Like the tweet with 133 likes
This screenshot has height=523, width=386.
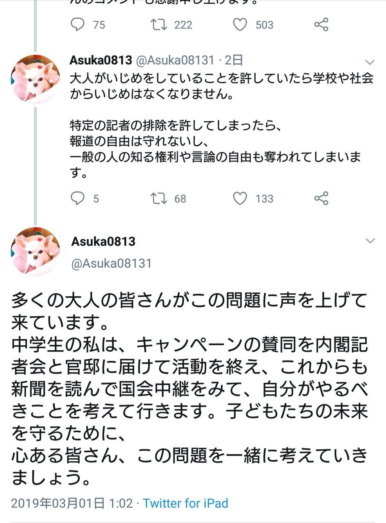pos(240,199)
